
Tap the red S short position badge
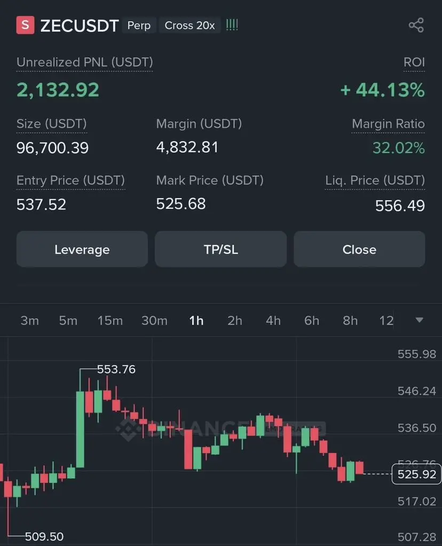coord(26,25)
